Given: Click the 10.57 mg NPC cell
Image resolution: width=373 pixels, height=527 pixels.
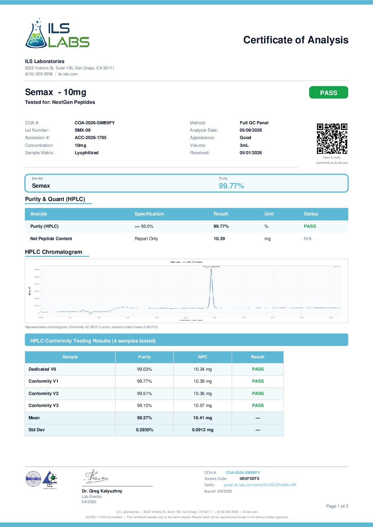Looking at the screenshot, I should [203, 406].
